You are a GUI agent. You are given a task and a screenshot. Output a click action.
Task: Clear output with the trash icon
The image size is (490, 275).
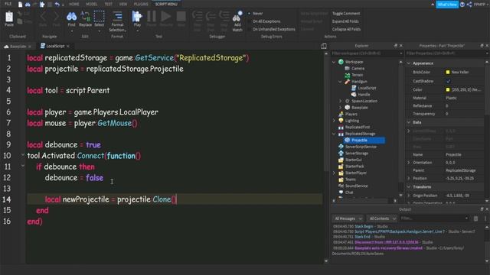pyautogui.click(x=475, y=218)
